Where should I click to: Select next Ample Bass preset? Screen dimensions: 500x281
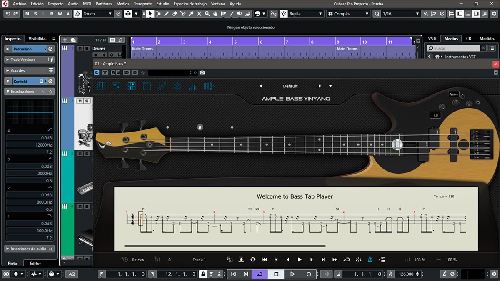(320, 86)
